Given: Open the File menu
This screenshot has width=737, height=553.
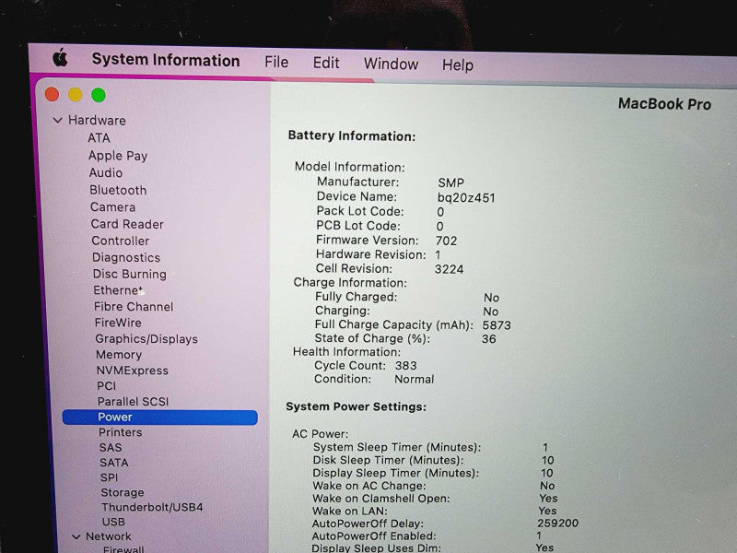Looking at the screenshot, I should pos(276,62).
